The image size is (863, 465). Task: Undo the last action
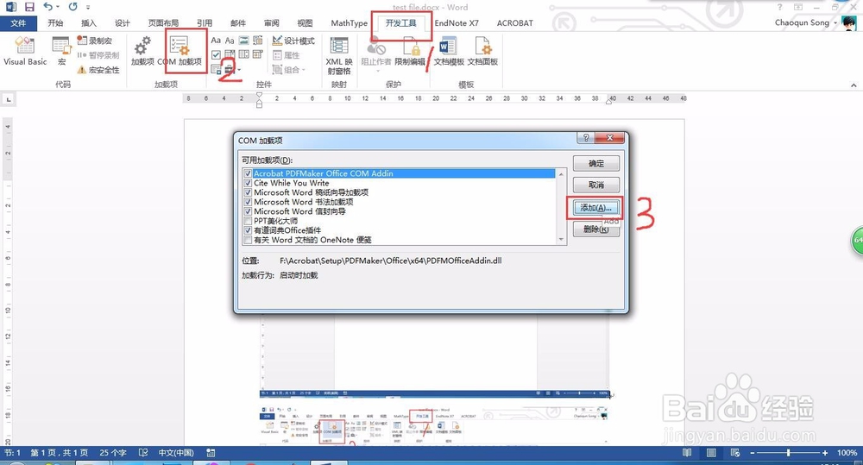47,7
